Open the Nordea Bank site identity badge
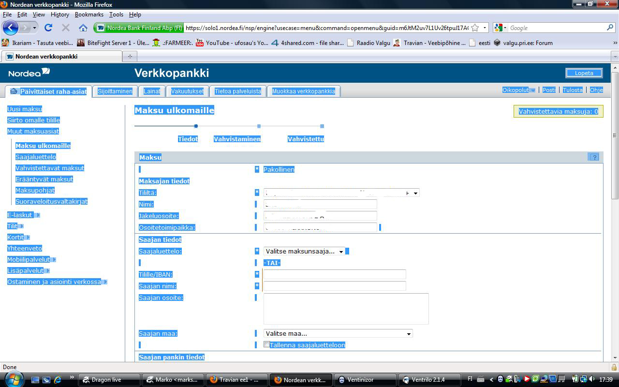 pos(139,28)
